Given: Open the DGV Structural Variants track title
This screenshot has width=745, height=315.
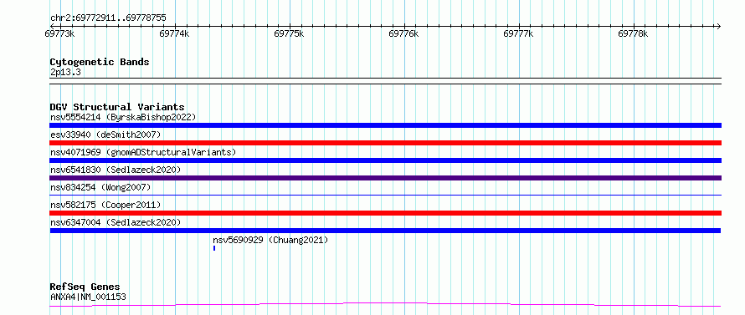Looking at the screenshot, I should pos(117,107).
